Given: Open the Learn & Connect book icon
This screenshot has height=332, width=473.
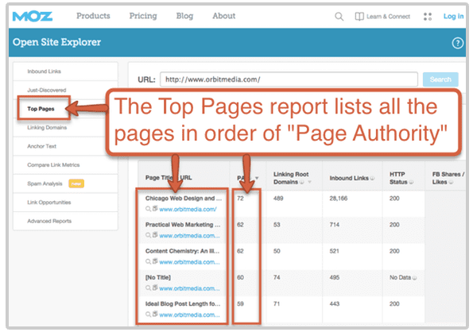Looking at the screenshot, I should click(x=359, y=16).
